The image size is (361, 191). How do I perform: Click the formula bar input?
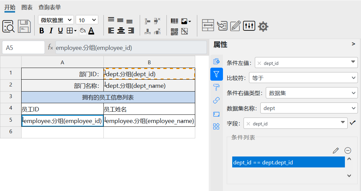pyautogui.click(x=131, y=47)
